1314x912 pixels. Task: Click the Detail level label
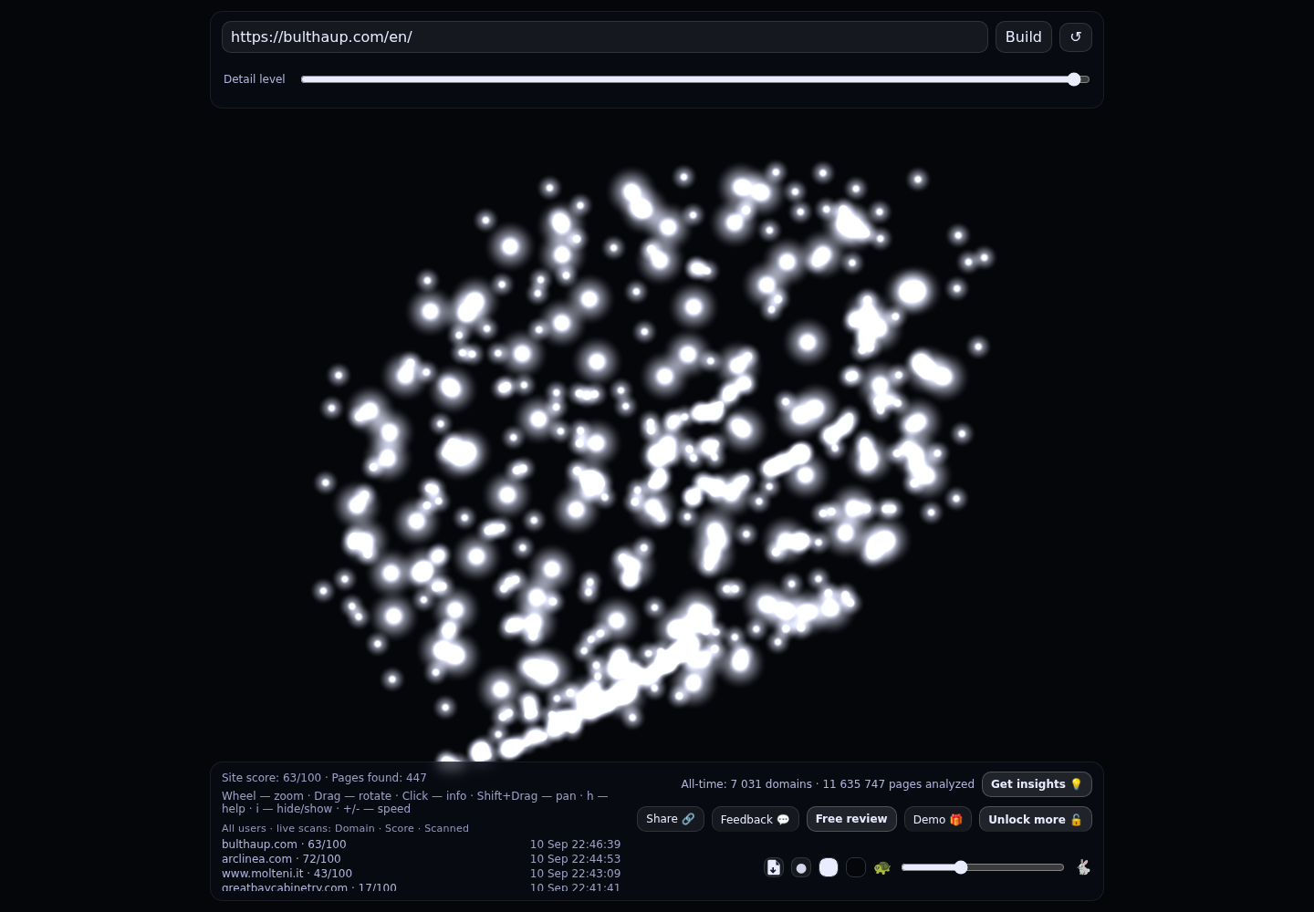pos(255,79)
